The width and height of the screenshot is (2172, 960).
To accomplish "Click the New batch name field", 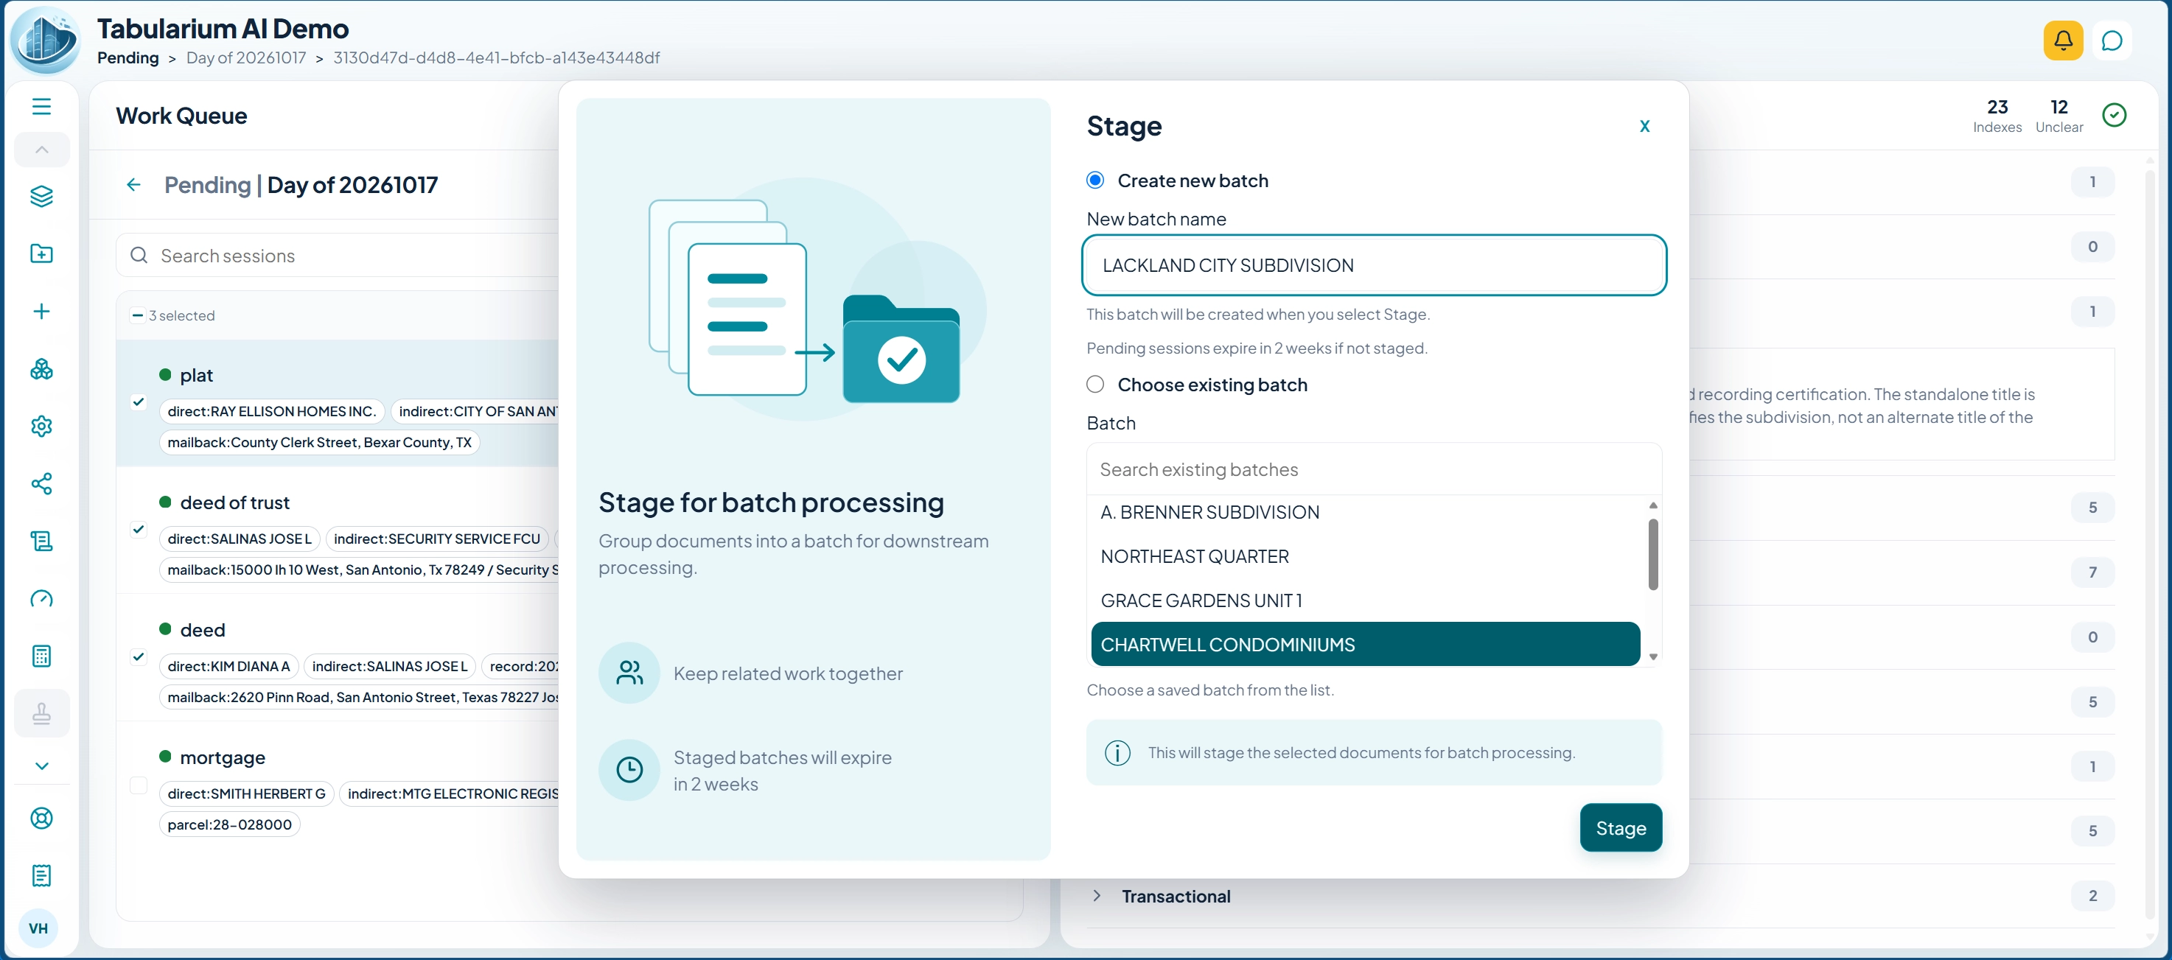I will click(x=1374, y=265).
